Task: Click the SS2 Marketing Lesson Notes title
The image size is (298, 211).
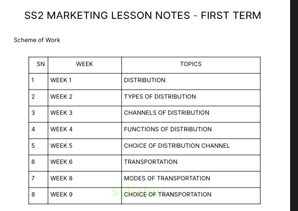Action: tap(143, 16)
